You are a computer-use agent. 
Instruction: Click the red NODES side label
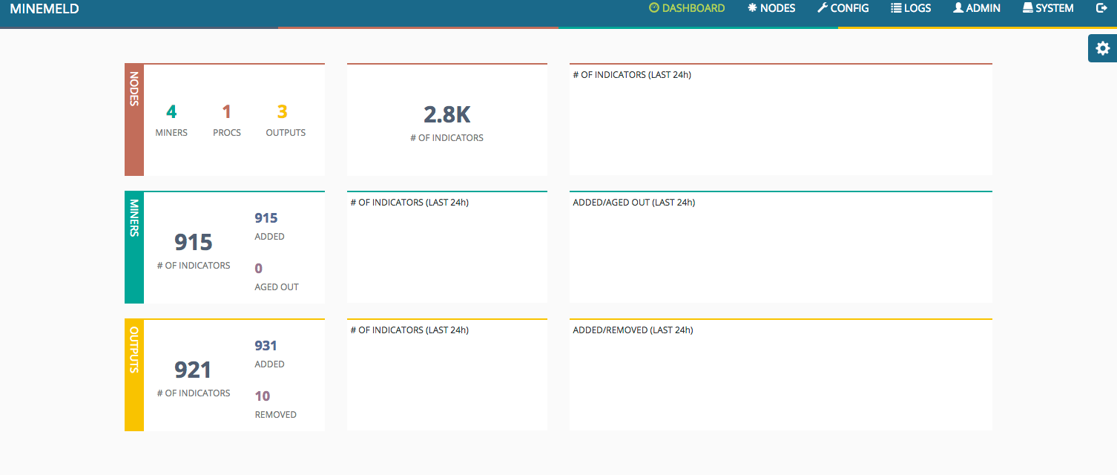click(134, 119)
